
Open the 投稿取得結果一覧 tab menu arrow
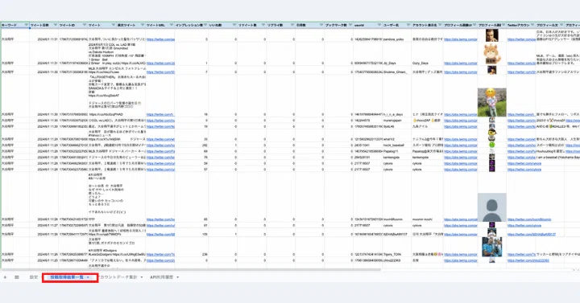(x=88, y=277)
